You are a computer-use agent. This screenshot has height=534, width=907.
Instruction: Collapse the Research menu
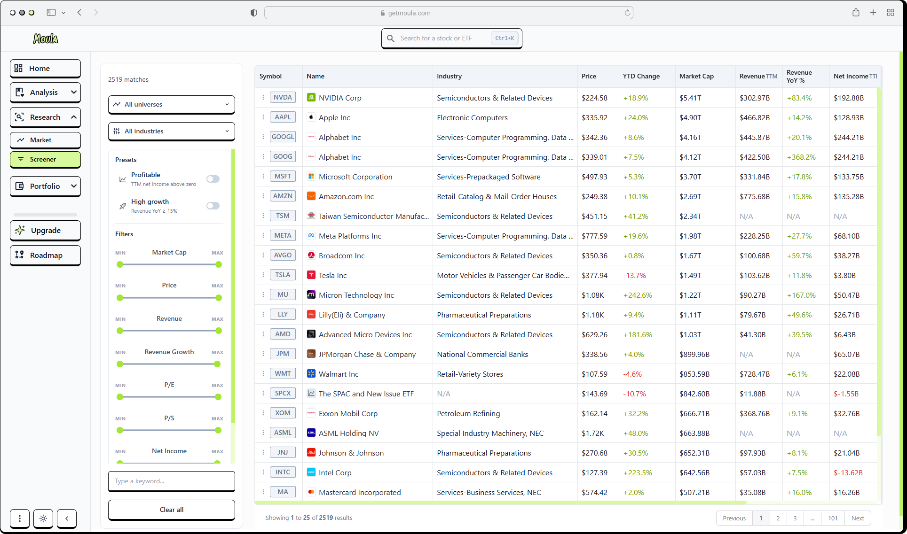(45, 117)
